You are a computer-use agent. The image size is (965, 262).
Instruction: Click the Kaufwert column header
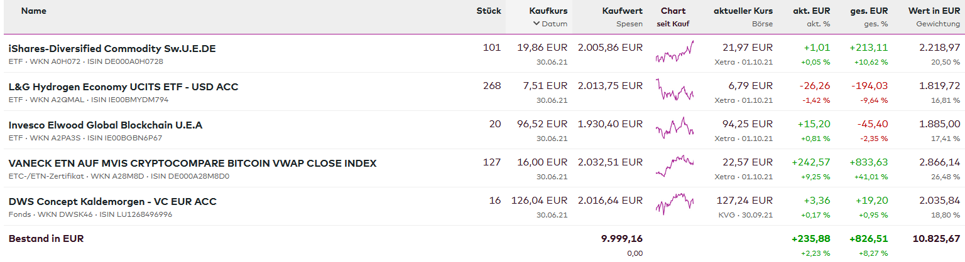(x=622, y=11)
